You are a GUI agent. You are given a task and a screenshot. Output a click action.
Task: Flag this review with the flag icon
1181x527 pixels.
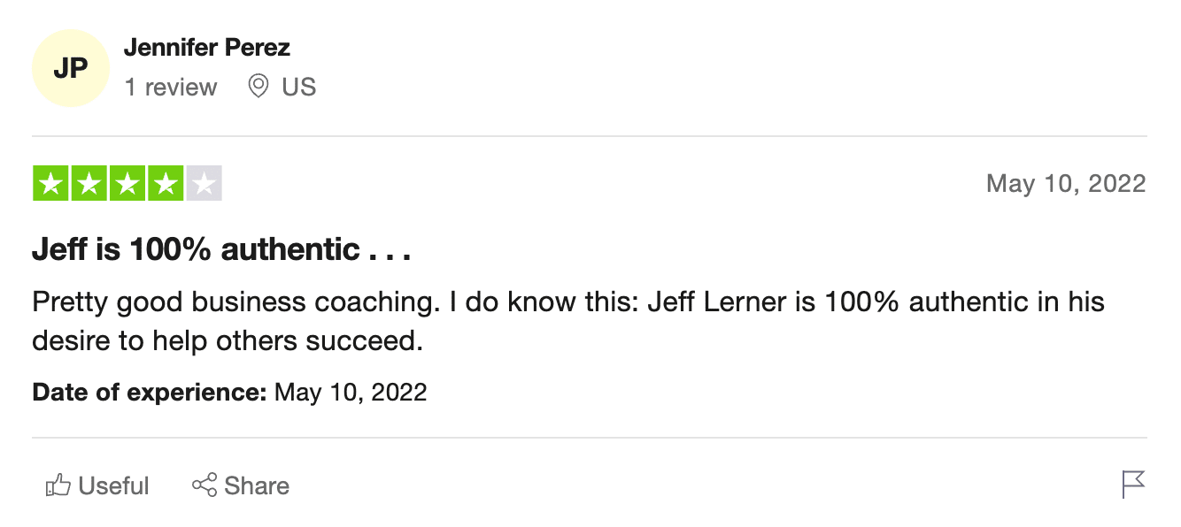point(1133,485)
